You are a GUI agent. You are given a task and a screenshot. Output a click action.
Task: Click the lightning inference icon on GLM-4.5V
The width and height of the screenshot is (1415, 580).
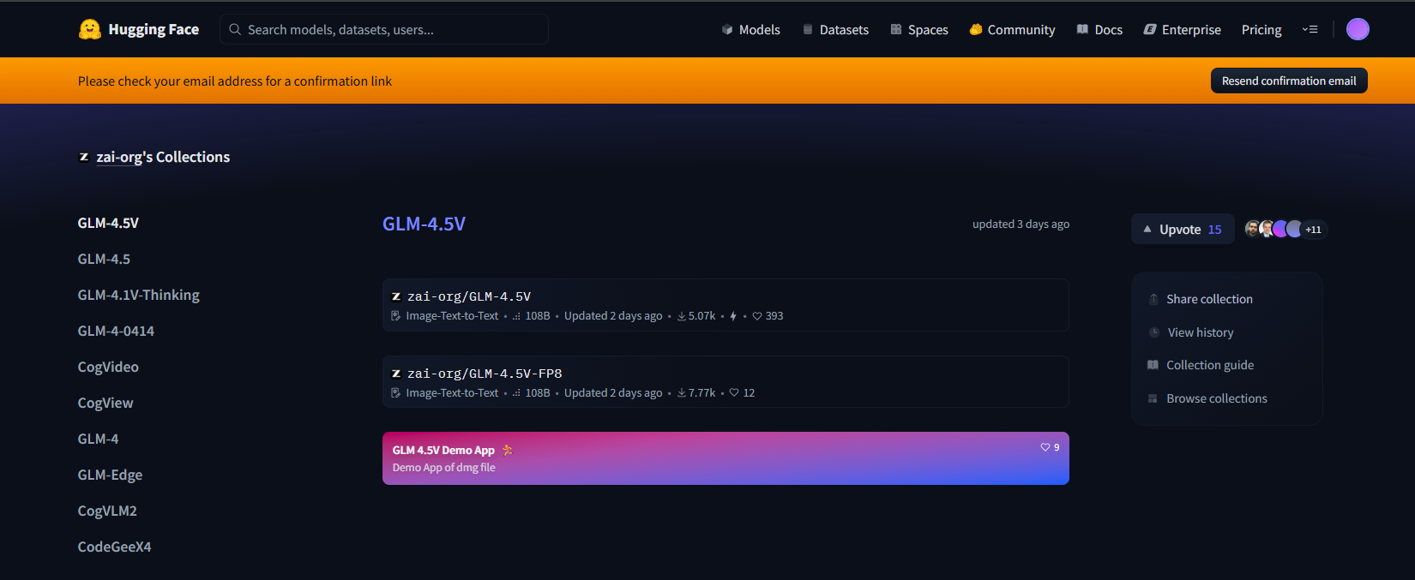click(733, 316)
